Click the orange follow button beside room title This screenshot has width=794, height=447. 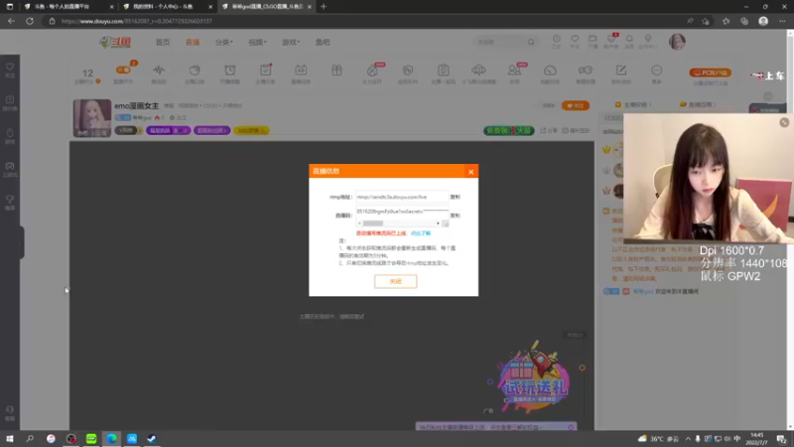tap(576, 105)
